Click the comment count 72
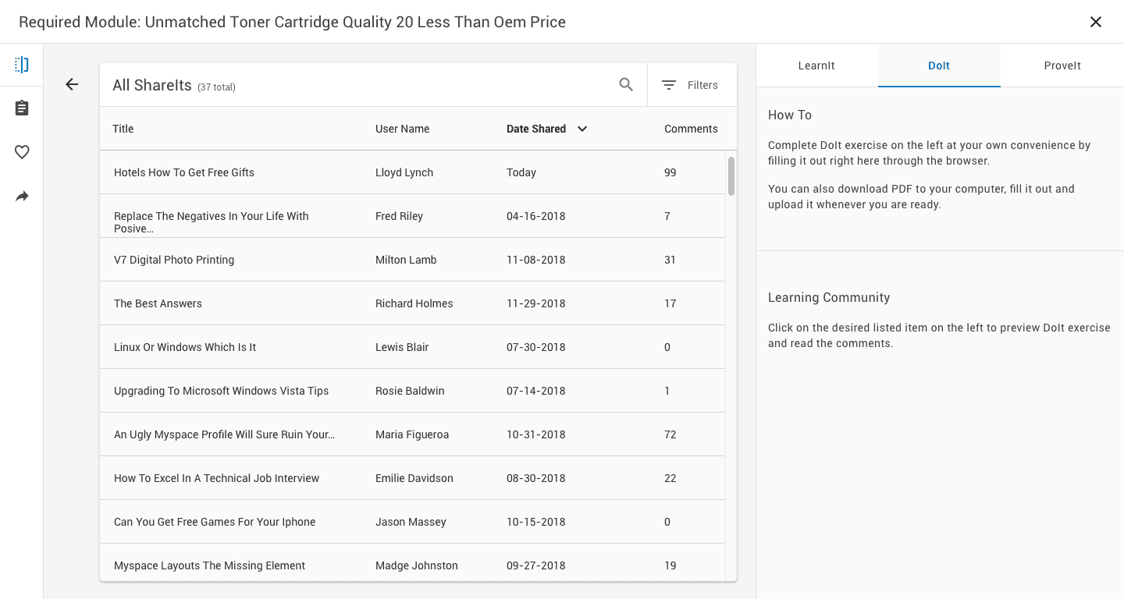The width and height of the screenshot is (1124, 599). point(670,434)
